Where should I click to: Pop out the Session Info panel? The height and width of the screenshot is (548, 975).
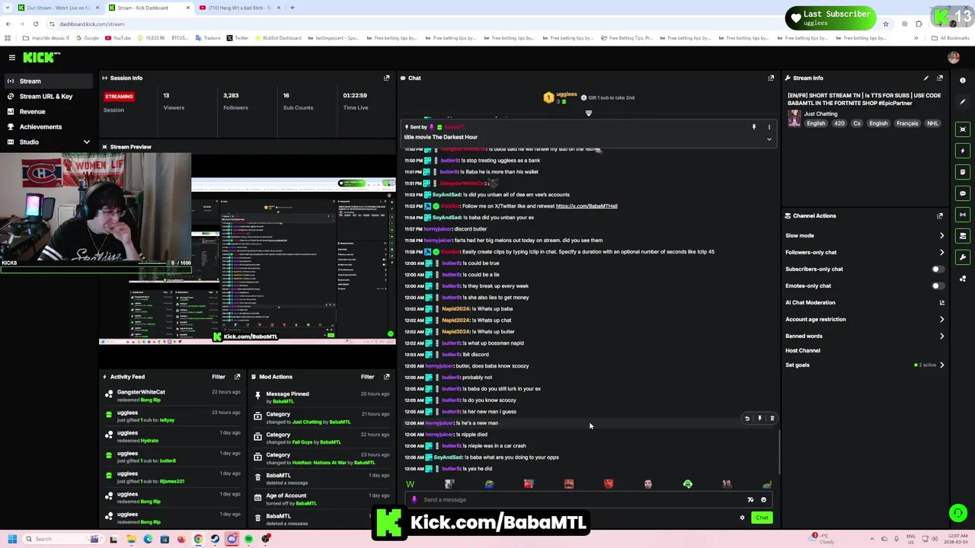click(386, 78)
